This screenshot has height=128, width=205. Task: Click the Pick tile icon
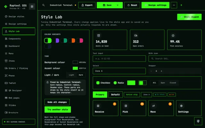pos(126,106)
